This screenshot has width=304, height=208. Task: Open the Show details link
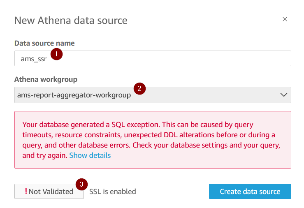tap(90, 155)
